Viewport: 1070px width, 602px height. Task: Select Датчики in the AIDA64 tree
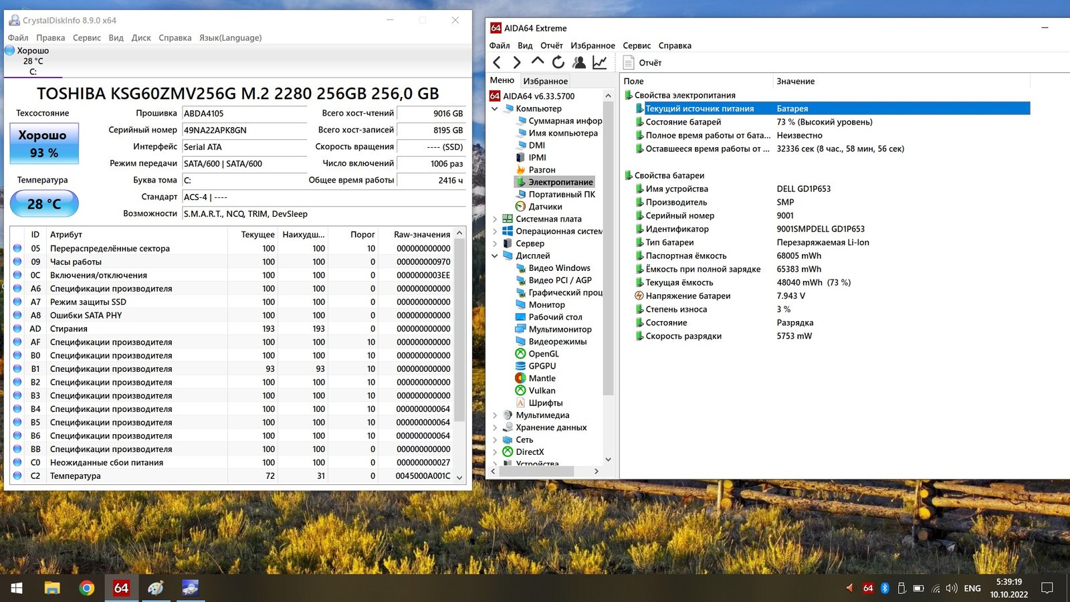(x=545, y=207)
